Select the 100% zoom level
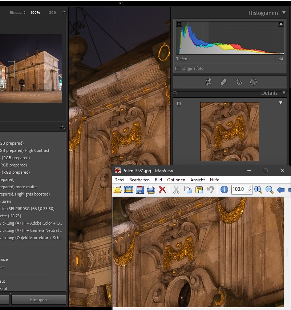 (x=35, y=12)
